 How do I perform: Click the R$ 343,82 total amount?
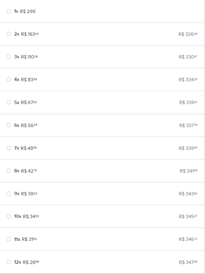click(188, 194)
